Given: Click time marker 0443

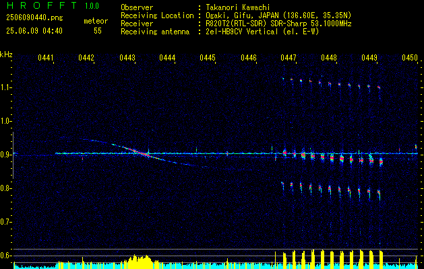Looking at the screenshot, I should (127, 57).
